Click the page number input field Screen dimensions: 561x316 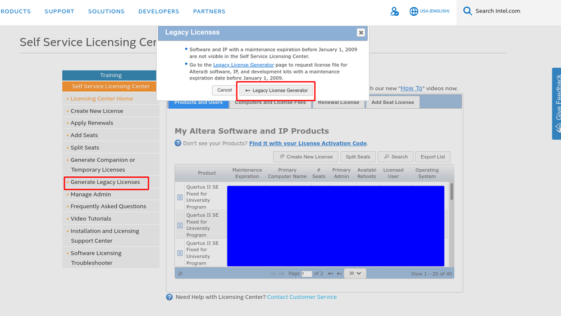pos(307,274)
